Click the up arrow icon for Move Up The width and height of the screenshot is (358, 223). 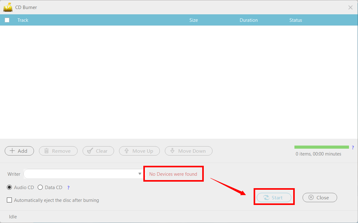tap(126, 151)
